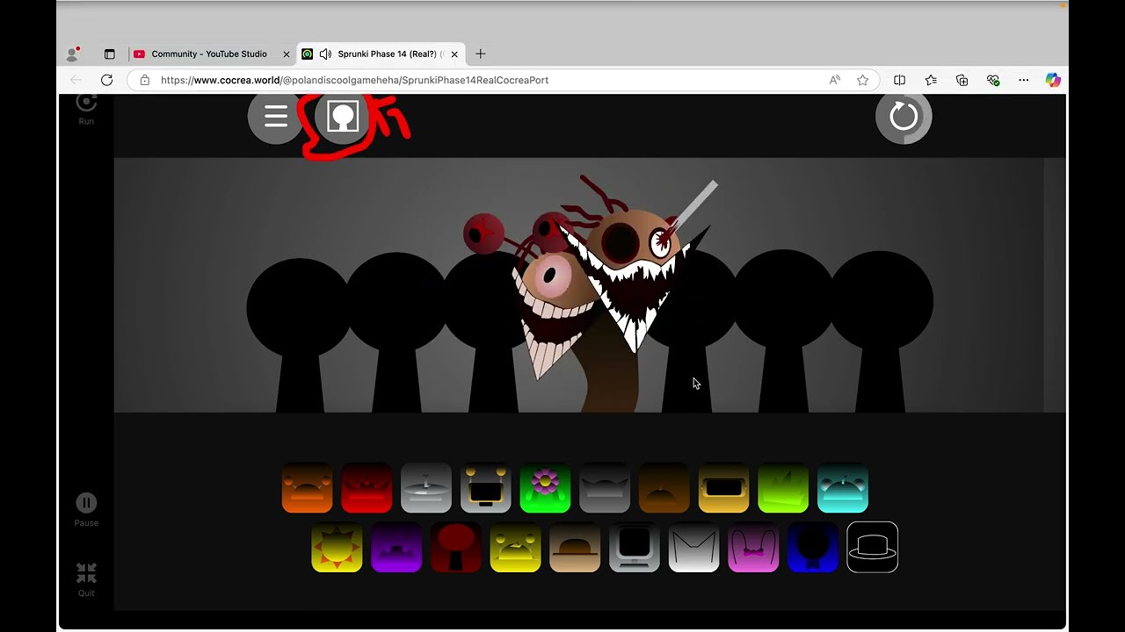Select the dark grey cat-eared icon
The image size is (1125, 632).
point(605,488)
